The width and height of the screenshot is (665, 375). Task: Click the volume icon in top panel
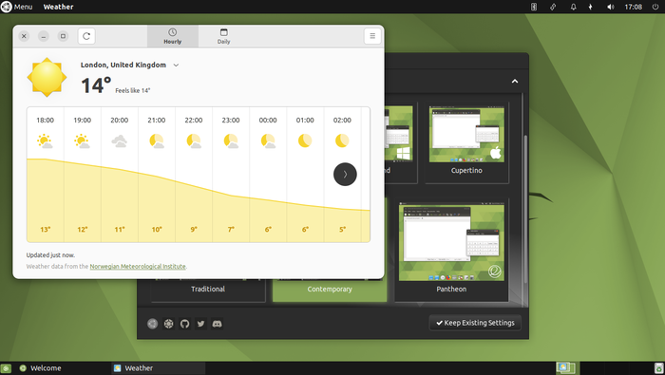tap(610, 7)
